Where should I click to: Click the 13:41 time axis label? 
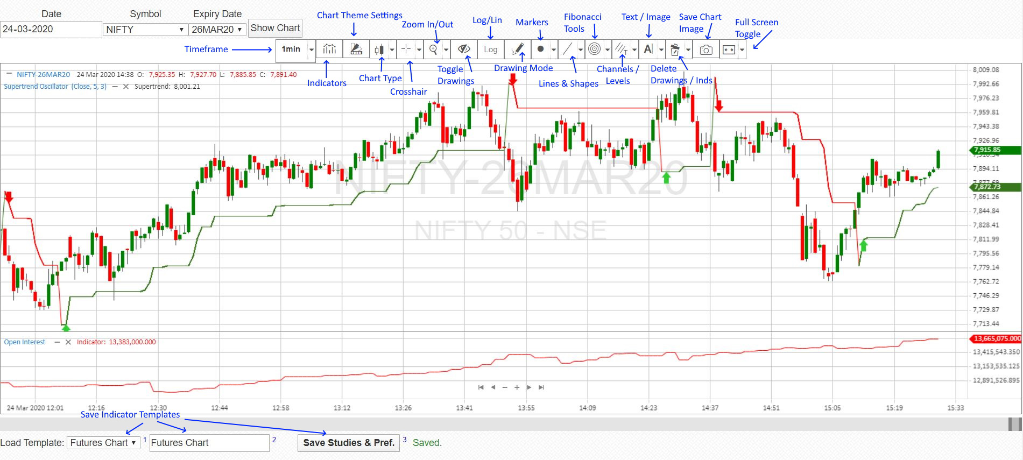click(464, 408)
